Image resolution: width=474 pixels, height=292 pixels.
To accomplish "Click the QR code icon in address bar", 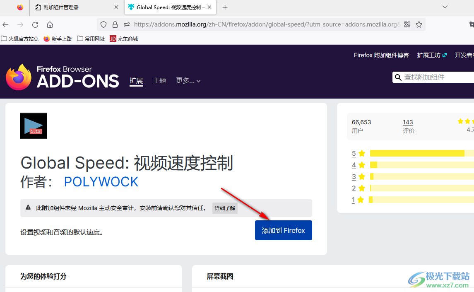I will (x=407, y=24).
